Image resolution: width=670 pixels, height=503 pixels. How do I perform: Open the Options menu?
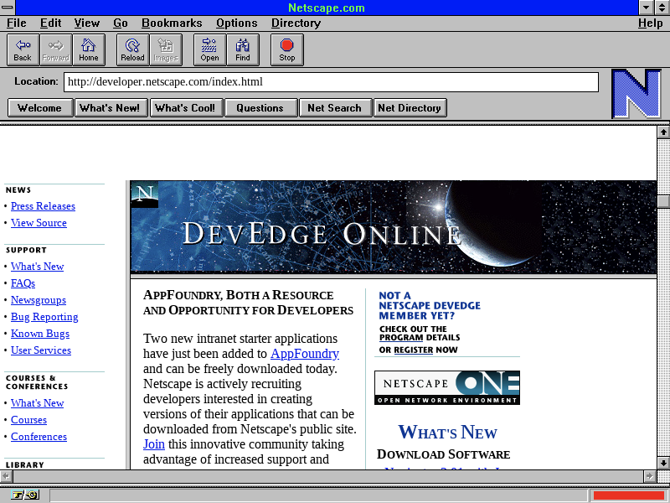pos(236,23)
